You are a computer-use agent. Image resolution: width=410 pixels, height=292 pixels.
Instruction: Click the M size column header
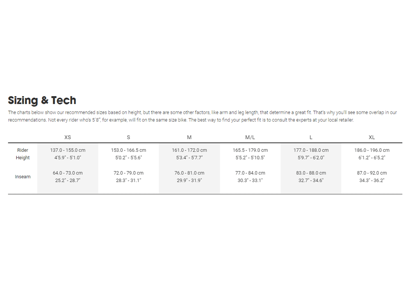tap(189, 137)
